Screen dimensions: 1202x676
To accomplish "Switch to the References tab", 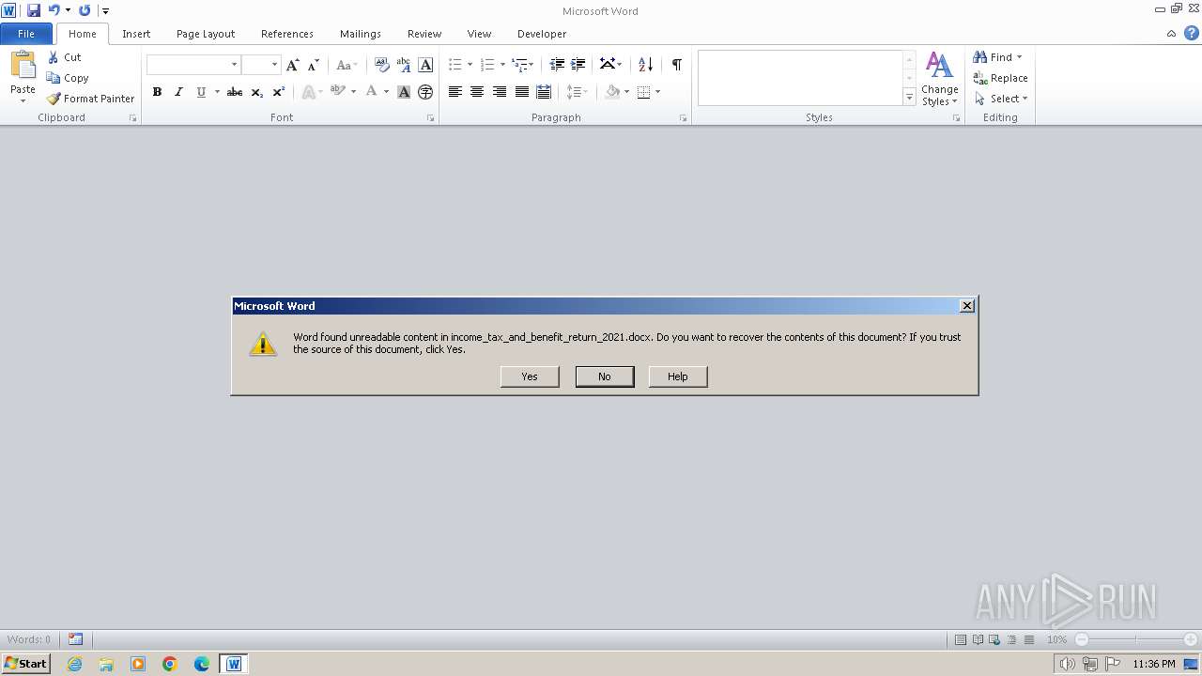I will pyautogui.click(x=287, y=34).
